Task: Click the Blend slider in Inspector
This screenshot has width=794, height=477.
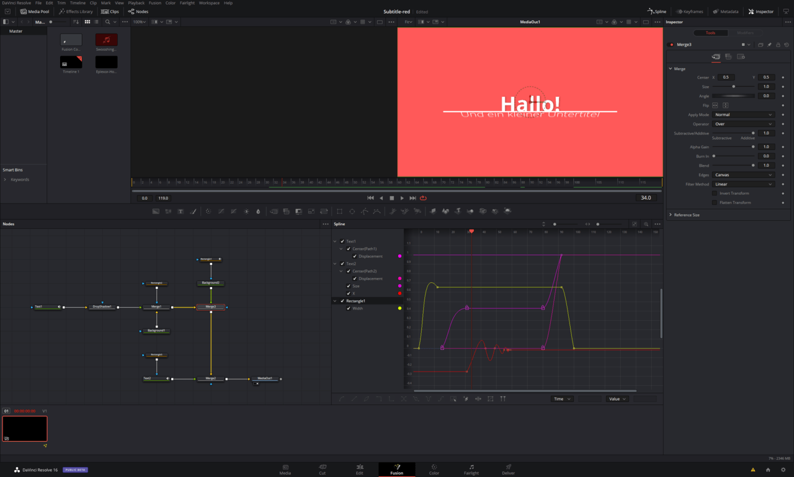Action: point(733,166)
